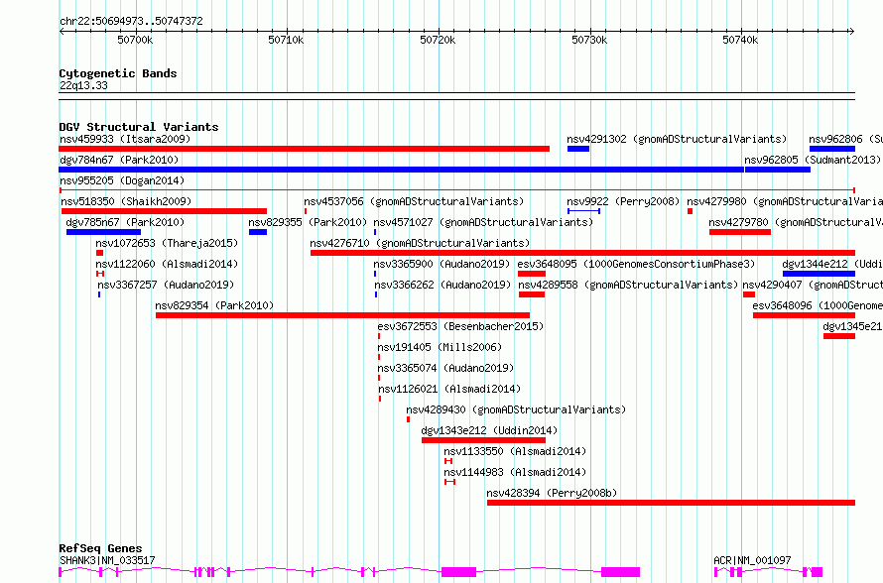Open nsv3365074 (Audano2019) label
The image size is (883, 583).
445,368
